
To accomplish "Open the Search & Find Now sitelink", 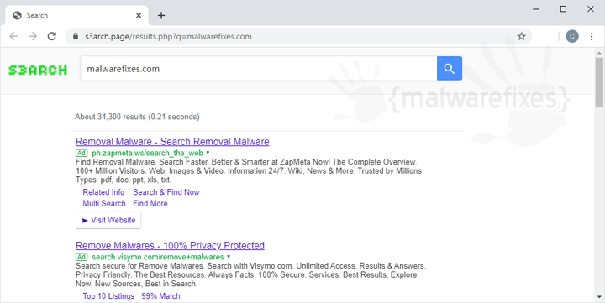I will [x=166, y=192].
